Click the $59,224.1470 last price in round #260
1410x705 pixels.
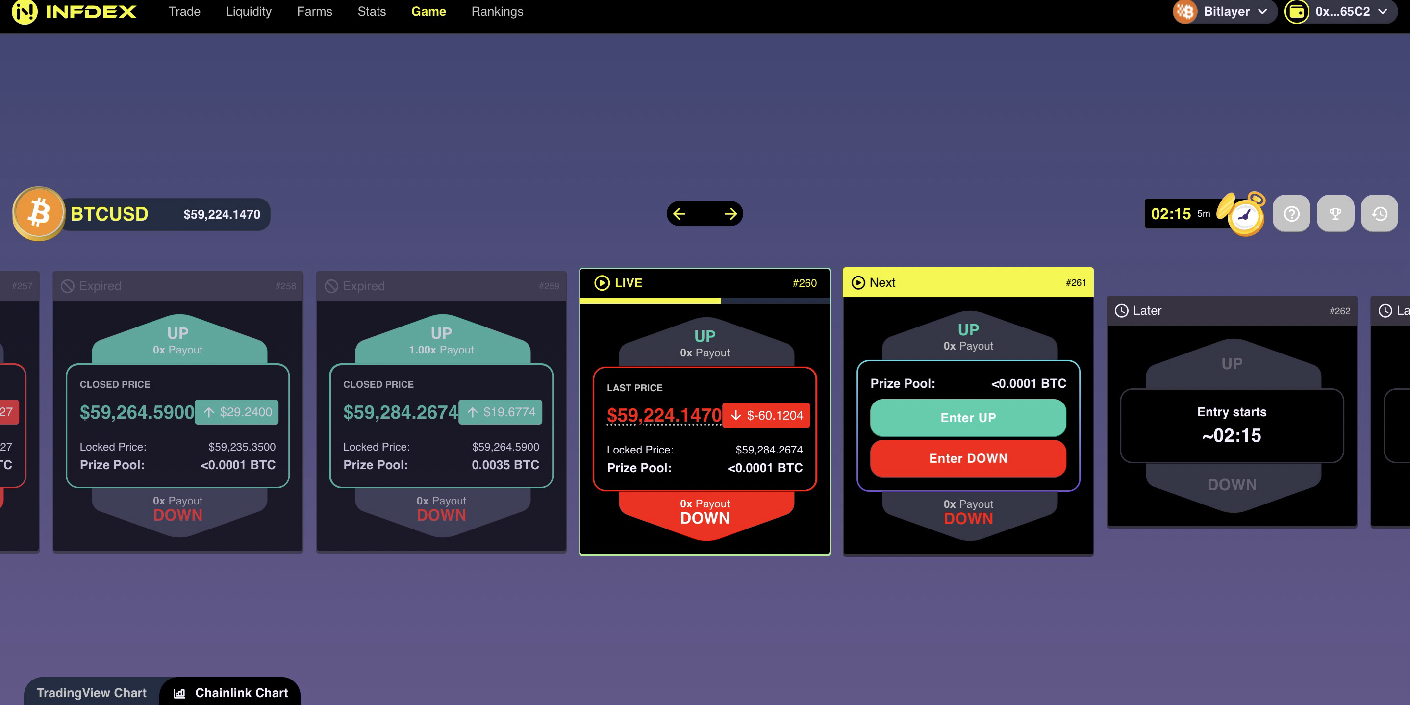point(664,415)
